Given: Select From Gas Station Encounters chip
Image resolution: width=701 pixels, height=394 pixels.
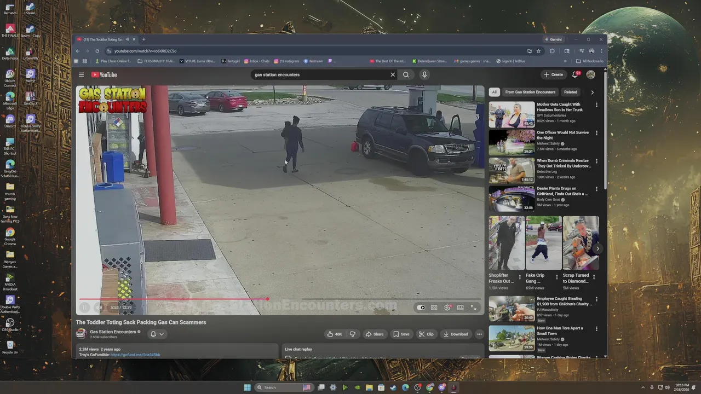Looking at the screenshot, I should pos(530,92).
